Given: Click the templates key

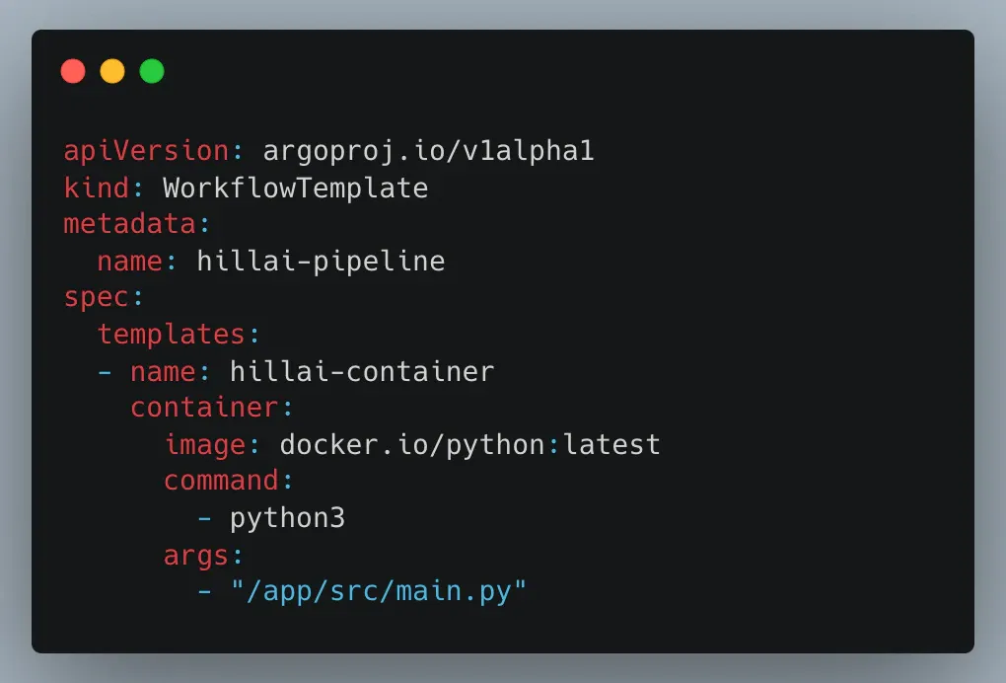Looking at the screenshot, I should (172, 334).
